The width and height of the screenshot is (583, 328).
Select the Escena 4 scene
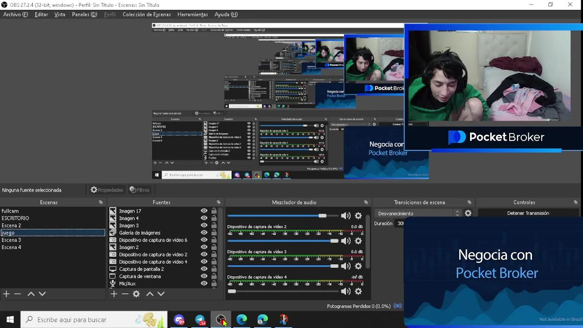52,247
